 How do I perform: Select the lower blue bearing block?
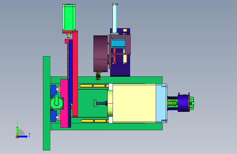tap(53, 116)
